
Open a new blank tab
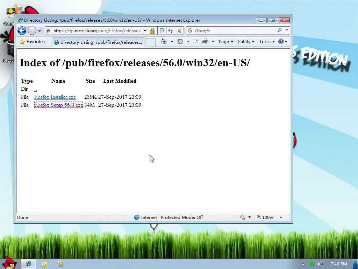point(150,42)
